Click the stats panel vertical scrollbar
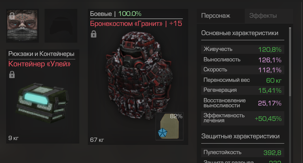The height and width of the screenshot is (163, 303). tap(290, 62)
